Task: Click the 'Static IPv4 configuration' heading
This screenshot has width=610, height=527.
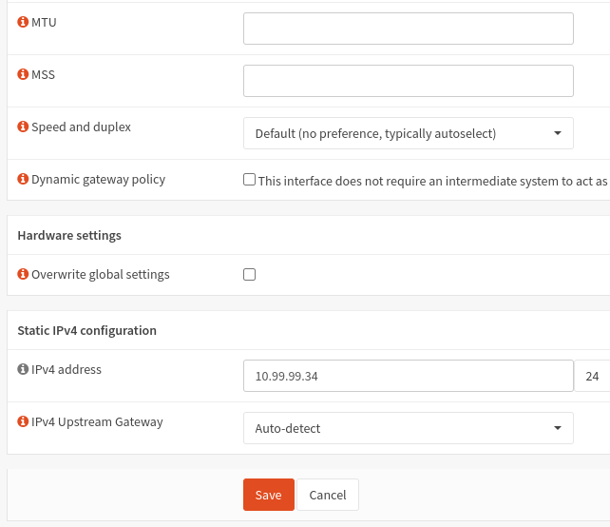Action: pyautogui.click(x=86, y=331)
